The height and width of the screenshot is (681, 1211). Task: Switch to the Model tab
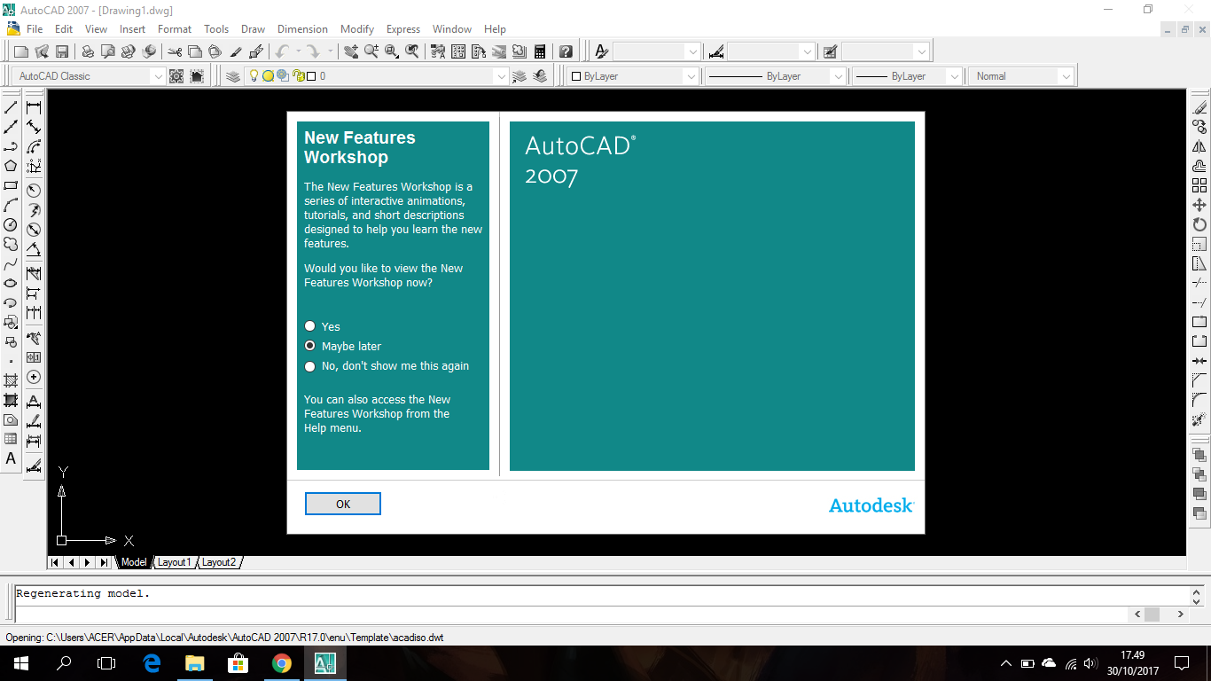click(134, 562)
